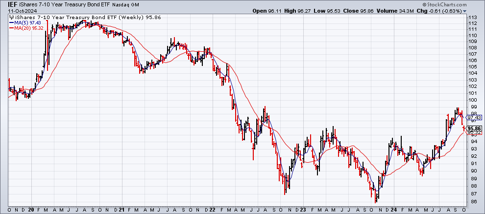Click the 110 label on the price axis

[x=472, y=35]
